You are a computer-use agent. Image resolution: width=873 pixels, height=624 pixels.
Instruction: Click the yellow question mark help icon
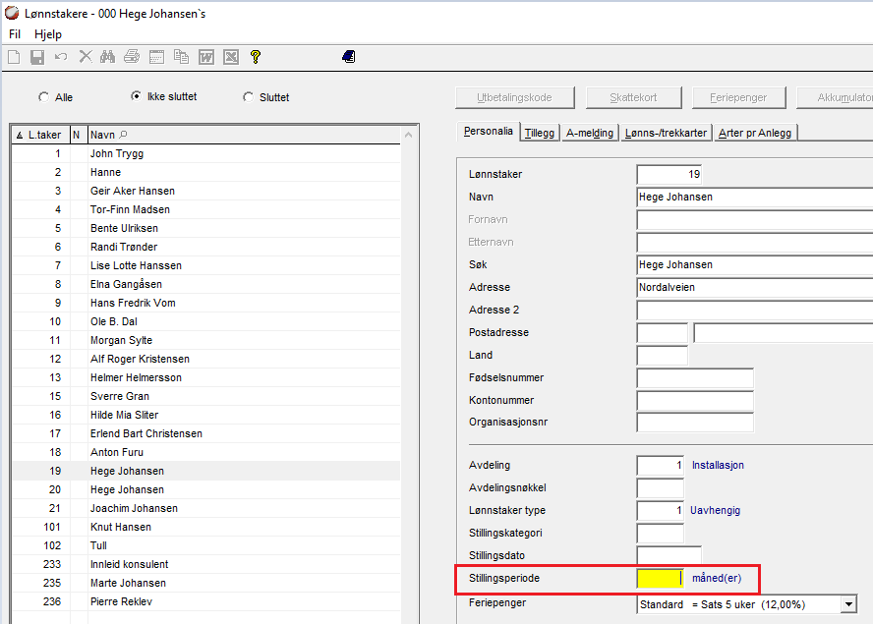click(255, 57)
